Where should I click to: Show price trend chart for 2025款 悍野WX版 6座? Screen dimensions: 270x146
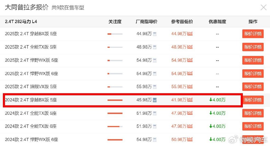click(190, 74)
